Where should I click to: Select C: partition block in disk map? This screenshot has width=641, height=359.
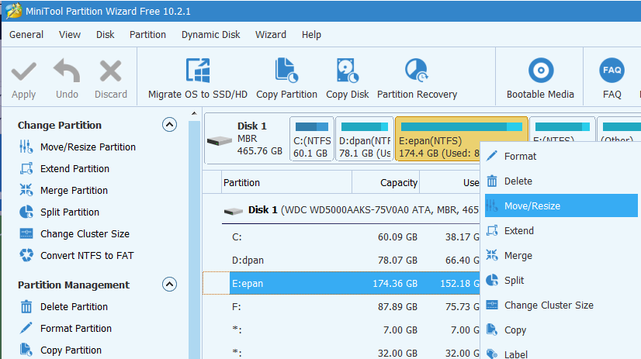coord(312,139)
